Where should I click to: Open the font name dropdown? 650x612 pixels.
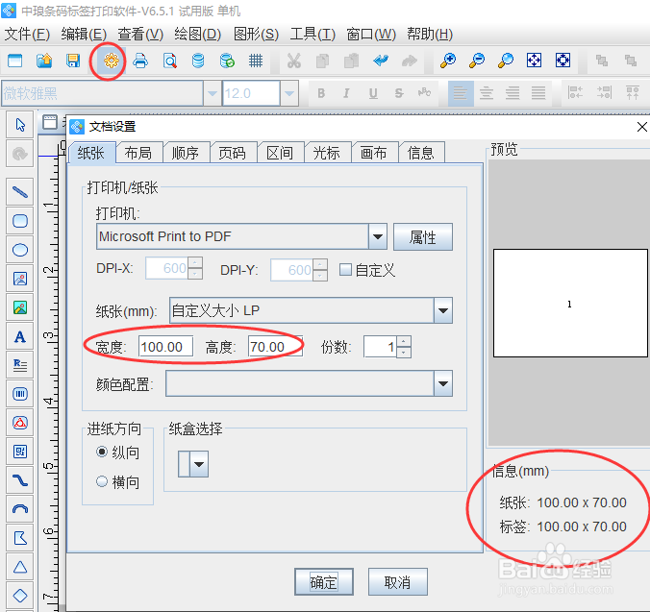212,93
